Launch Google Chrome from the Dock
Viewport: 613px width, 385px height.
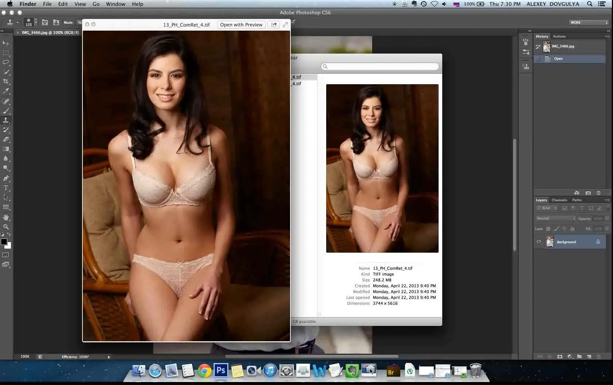click(x=205, y=371)
